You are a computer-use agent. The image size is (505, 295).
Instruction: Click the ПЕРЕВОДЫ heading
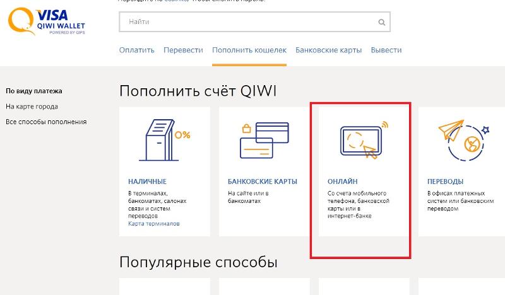(x=445, y=182)
